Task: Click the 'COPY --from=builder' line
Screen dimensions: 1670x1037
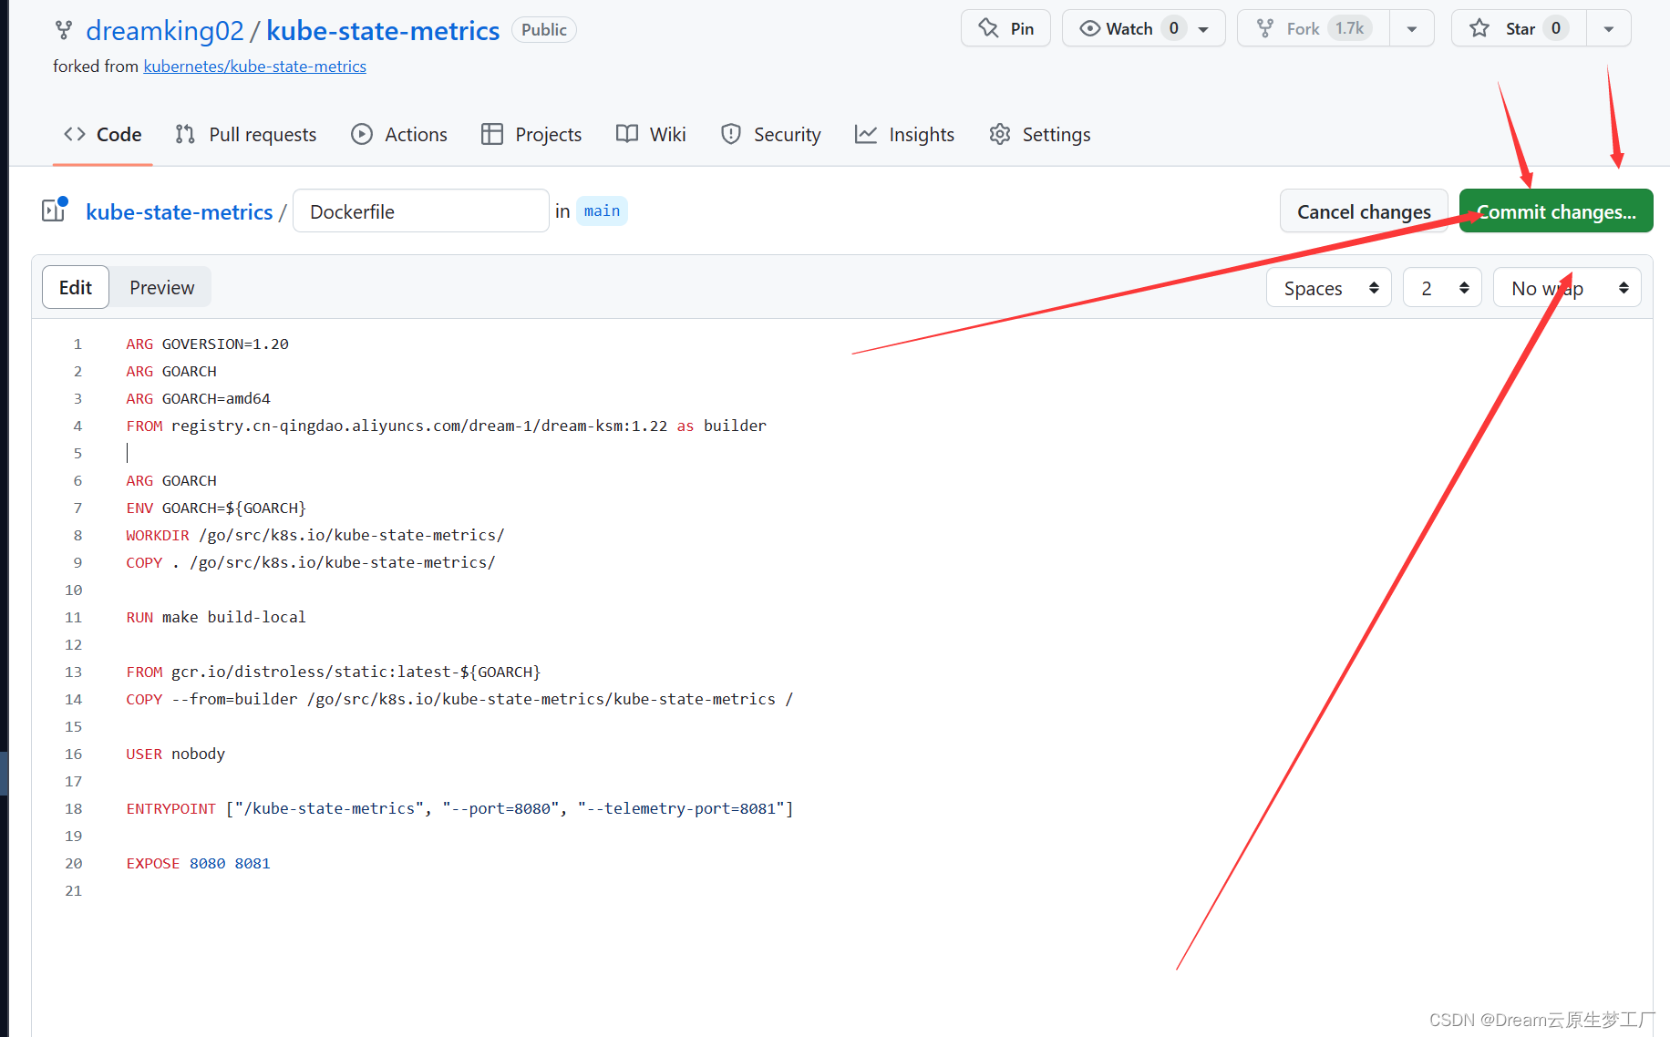Action: pyautogui.click(x=460, y=699)
